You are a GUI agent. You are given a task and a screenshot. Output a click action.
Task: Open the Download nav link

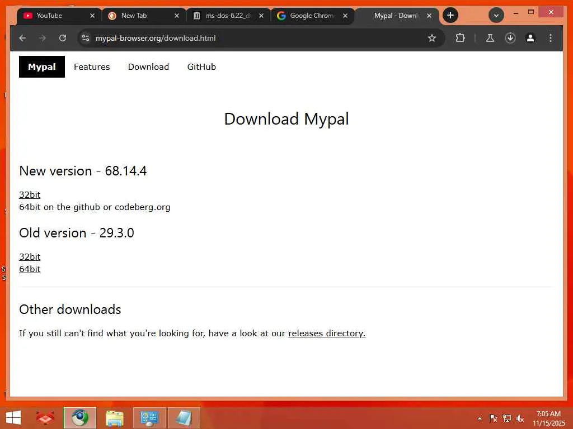point(148,67)
